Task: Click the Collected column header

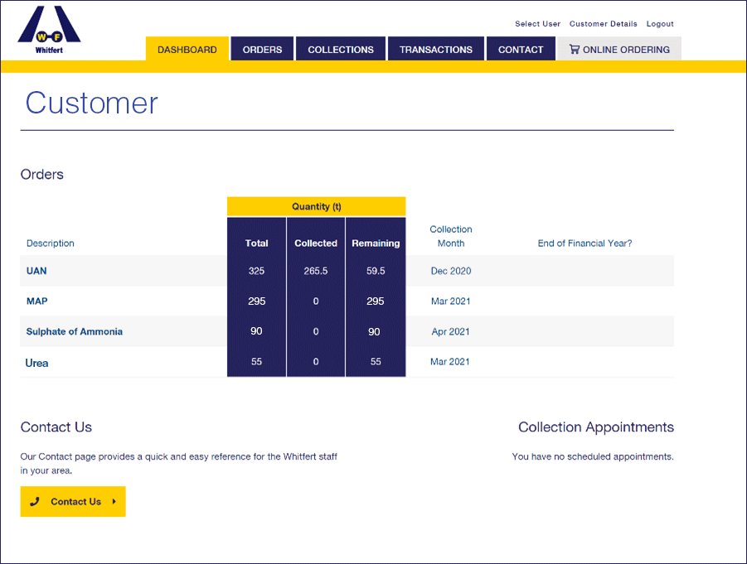Action: (x=315, y=243)
